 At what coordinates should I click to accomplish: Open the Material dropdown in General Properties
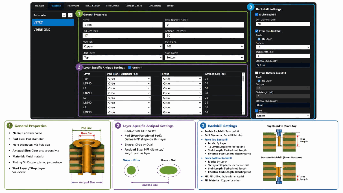123,47
